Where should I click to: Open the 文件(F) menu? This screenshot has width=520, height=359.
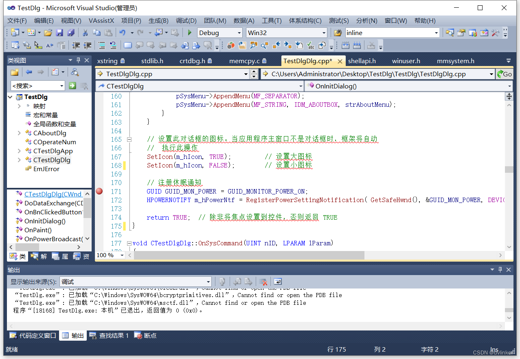coord(17,20)
